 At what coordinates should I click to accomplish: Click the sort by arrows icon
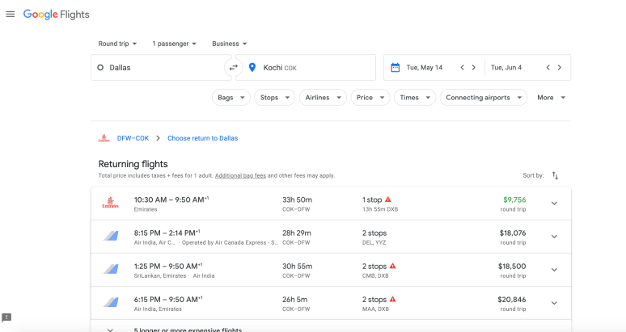(555, 175)
